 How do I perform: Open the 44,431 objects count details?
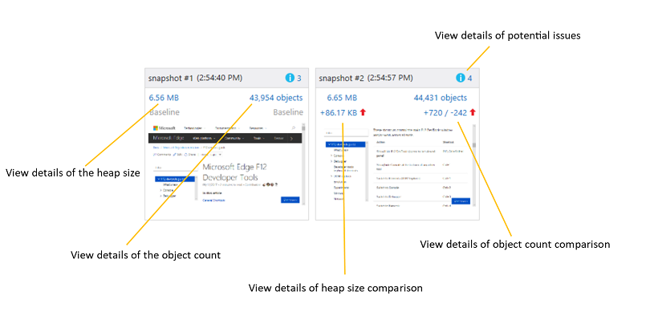[441, 98]
